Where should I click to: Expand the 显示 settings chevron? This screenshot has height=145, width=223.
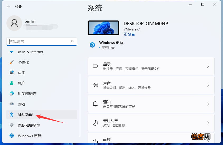click(208, 66)
